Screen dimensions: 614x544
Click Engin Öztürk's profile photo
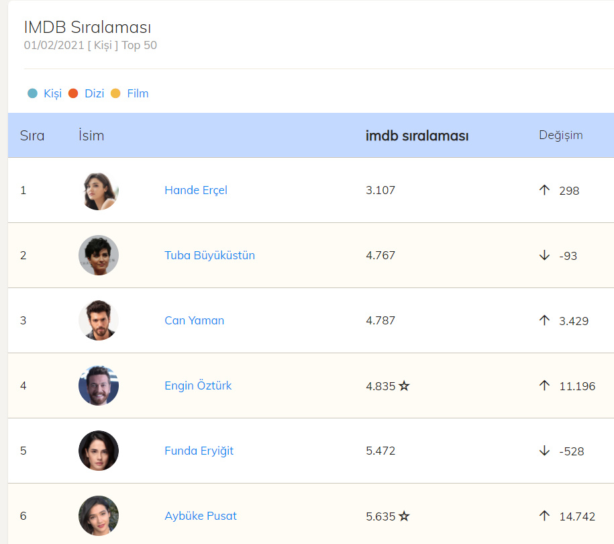tap(99, 386)
